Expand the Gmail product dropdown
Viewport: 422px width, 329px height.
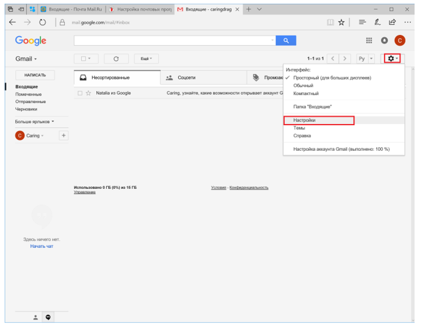26,59
